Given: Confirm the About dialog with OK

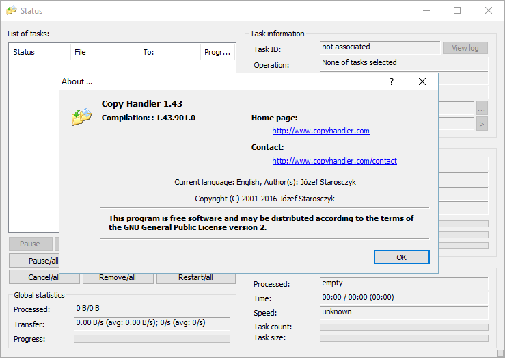Looking at the screenshot, I should point(402,257).
